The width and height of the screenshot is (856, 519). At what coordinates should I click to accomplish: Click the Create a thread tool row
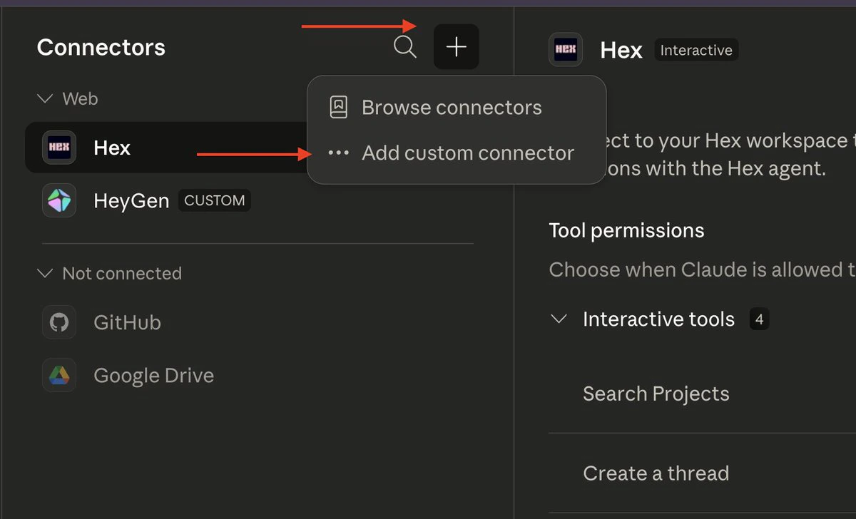coord(656,473)
